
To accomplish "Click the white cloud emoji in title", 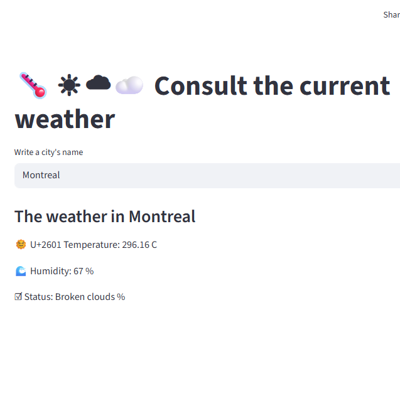I will pyautogui.click(x=129, y=85).
